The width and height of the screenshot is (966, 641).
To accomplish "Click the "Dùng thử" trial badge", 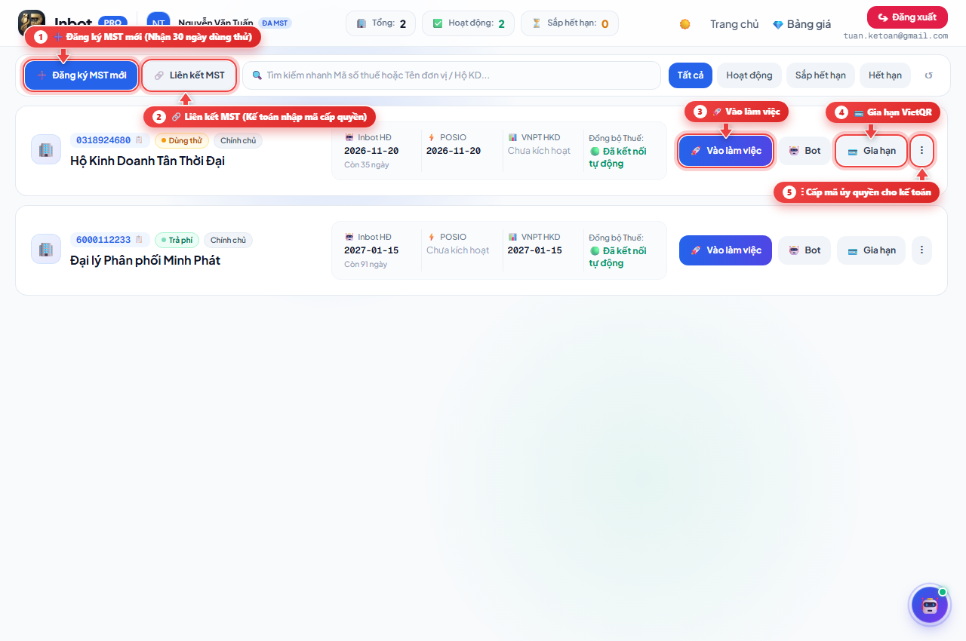I will [182, 140].
